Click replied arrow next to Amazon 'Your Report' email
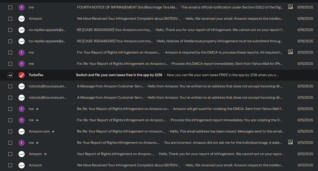Viewport: 318px width, 171px height. 45,154
